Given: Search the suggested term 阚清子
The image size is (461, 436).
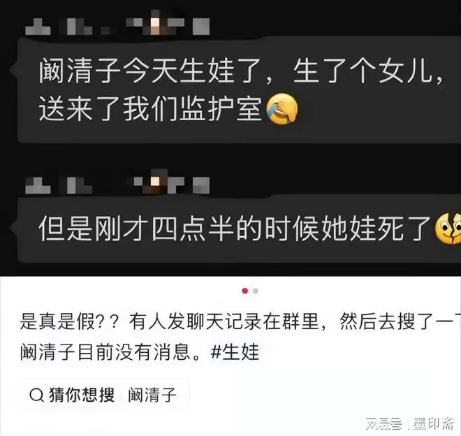Looking at the screenshot, I should (152, 395).
